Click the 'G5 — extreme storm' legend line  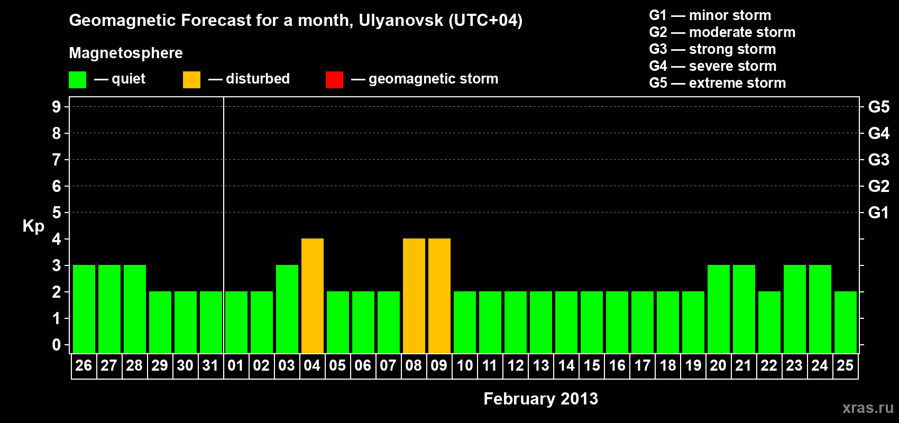point(718,83)
